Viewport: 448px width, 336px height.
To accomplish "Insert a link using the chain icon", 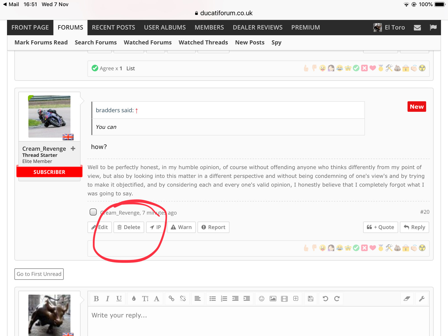I will pos(171,298).
